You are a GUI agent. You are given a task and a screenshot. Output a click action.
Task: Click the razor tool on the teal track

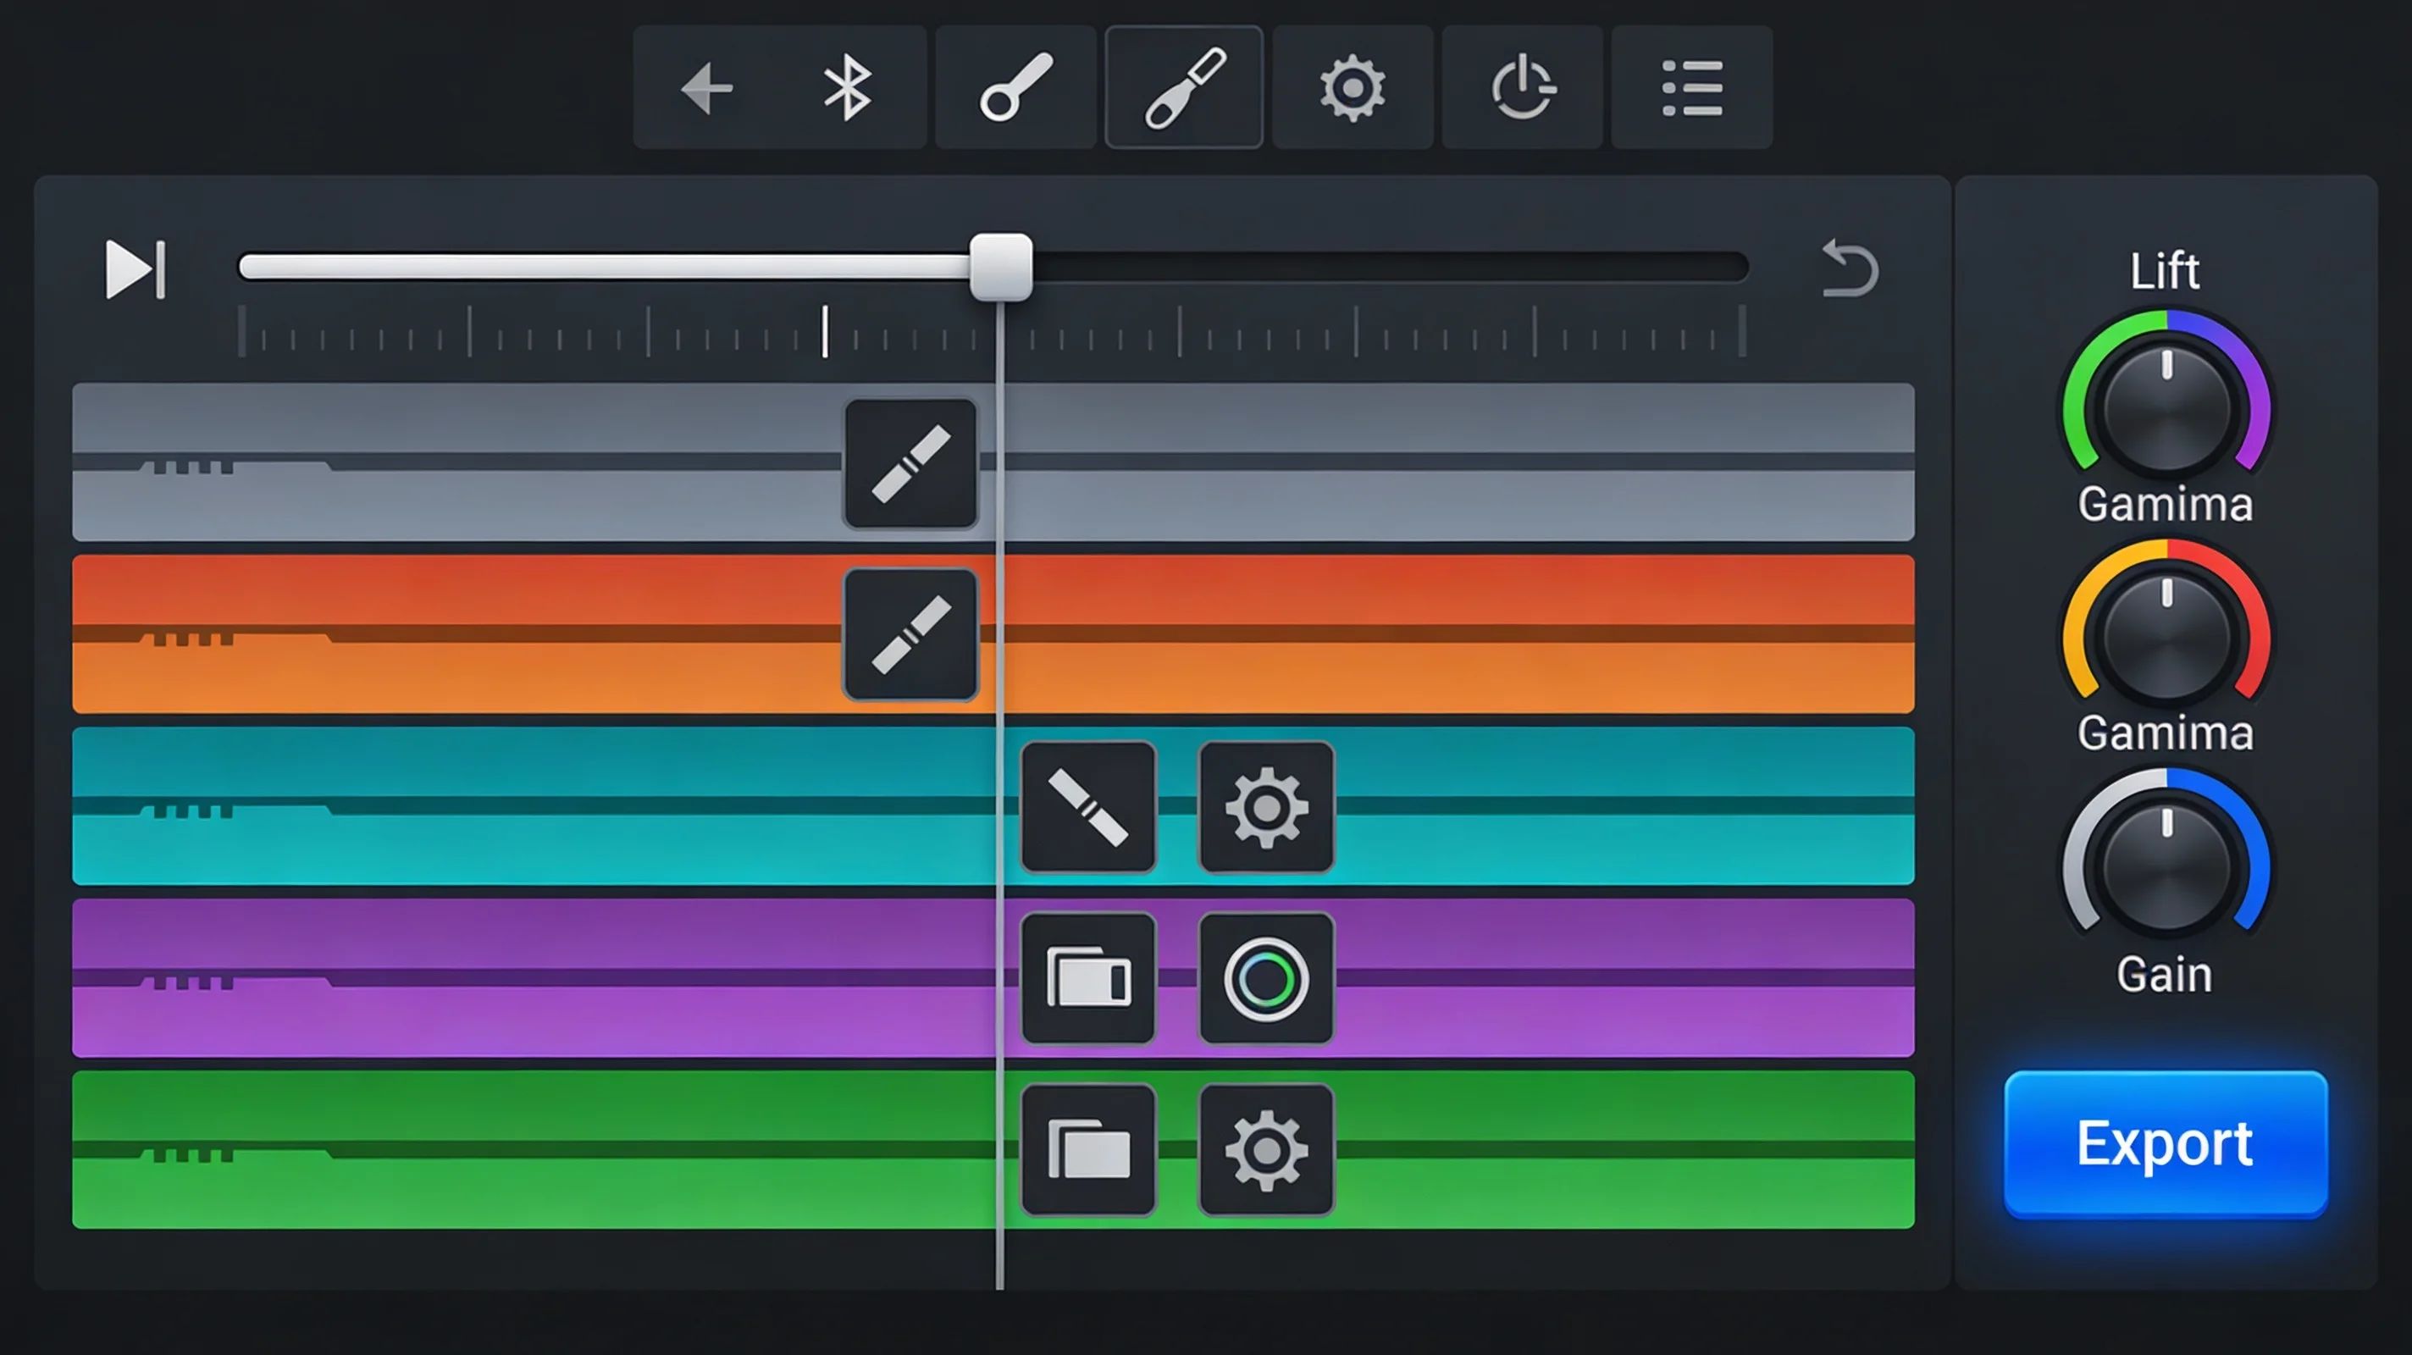(1088, 807)
